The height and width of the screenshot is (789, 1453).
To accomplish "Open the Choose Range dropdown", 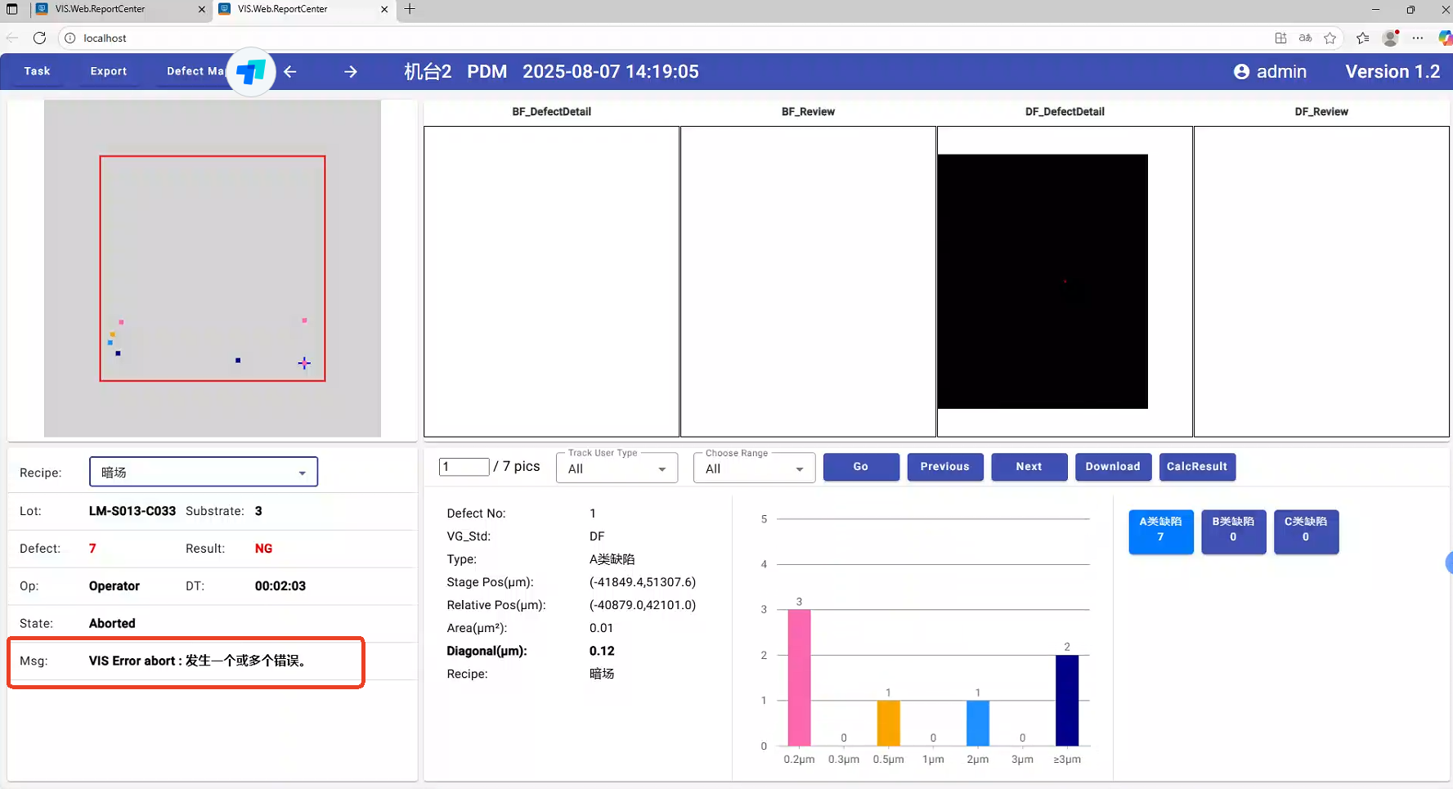I will [754, 468].
